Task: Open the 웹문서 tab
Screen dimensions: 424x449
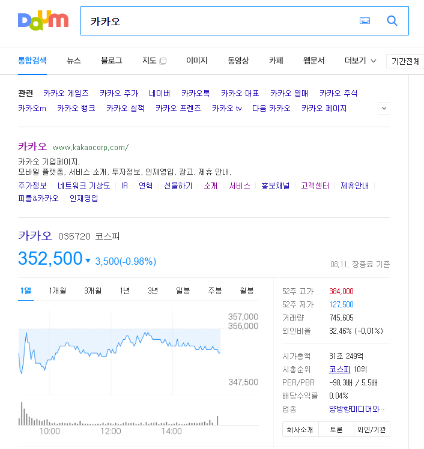Action: coord(313,61)
